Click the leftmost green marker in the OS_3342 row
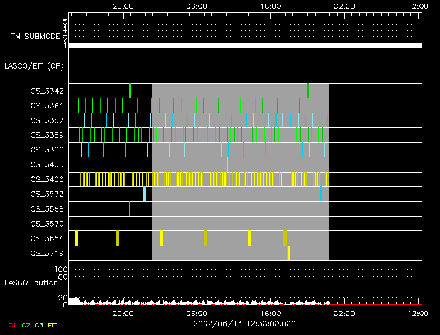 pos(130,91)
